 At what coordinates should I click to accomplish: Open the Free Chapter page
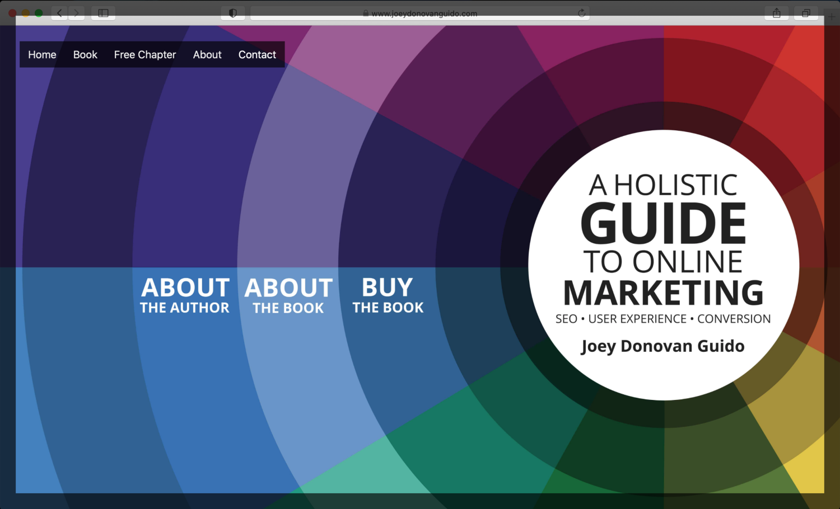point(145,55)
